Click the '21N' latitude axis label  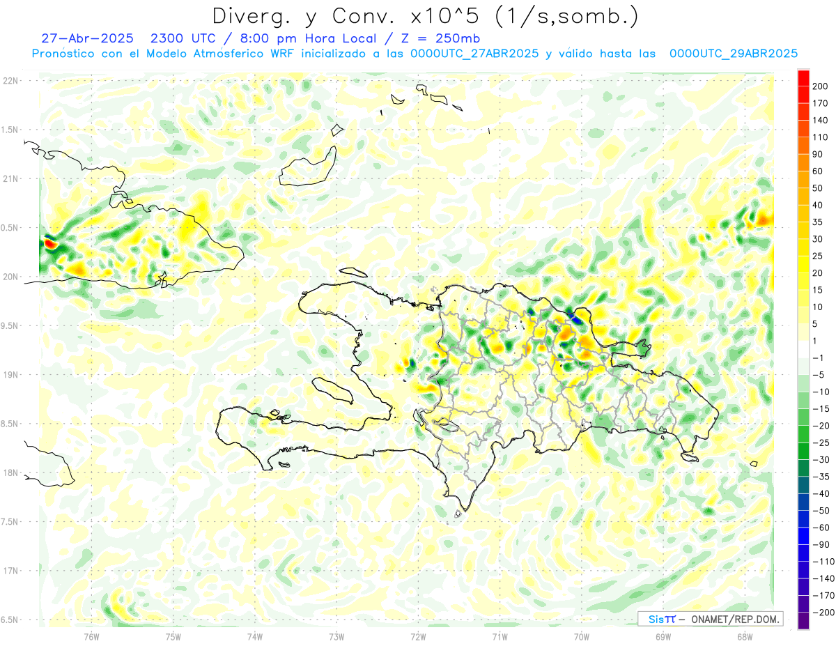[x=10, y=178]
